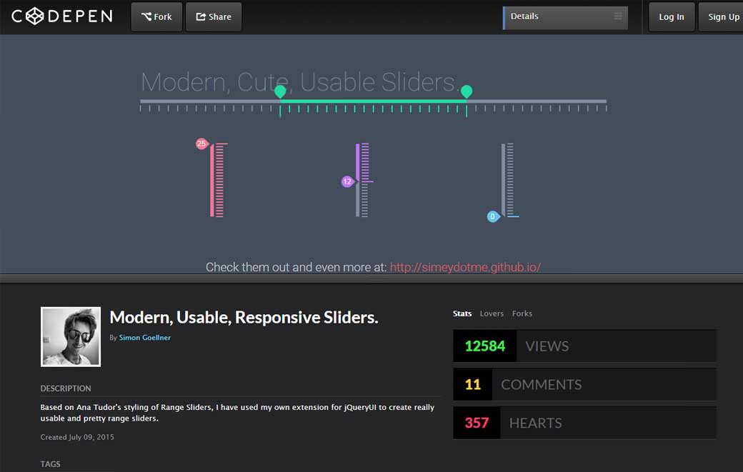Click the blue slider handle showing 0
This screenshot has width=743, height=472.
tap(492, 215)
